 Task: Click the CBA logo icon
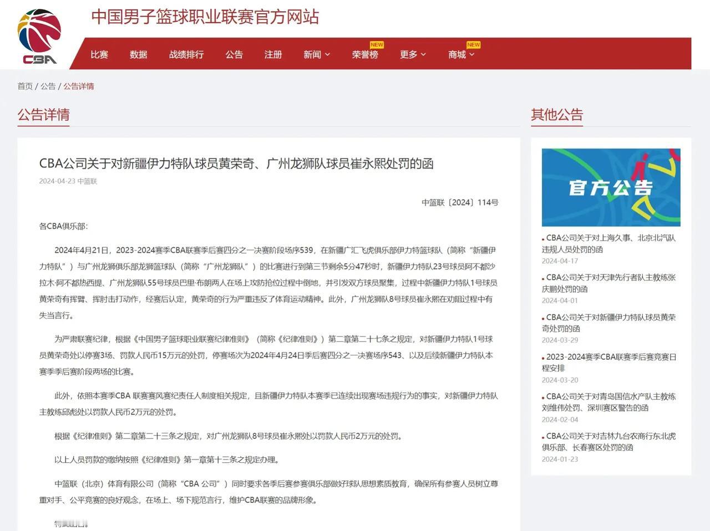39,37
